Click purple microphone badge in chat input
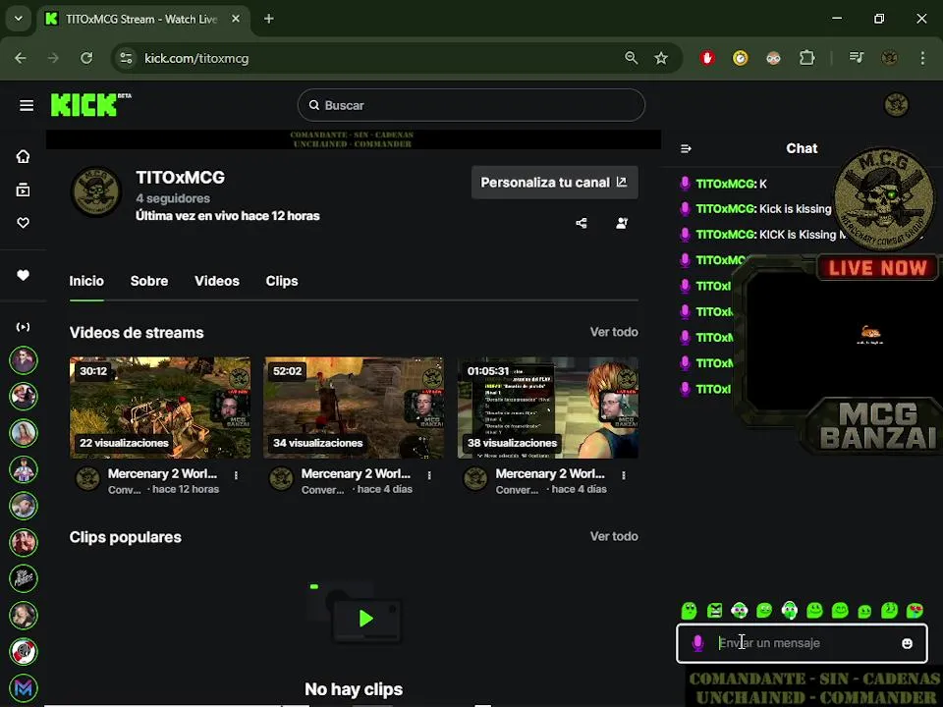The height and width of the screenshot is (707, 943). pos(697,643)
